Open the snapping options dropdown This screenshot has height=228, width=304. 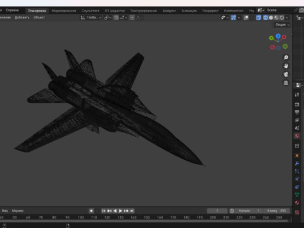point(123,18)
